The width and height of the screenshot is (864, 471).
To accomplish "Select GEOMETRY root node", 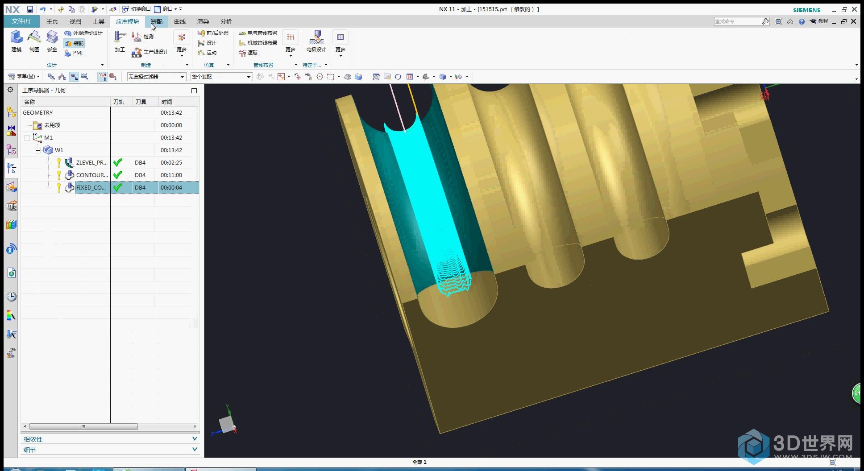I will click(38, 113).
